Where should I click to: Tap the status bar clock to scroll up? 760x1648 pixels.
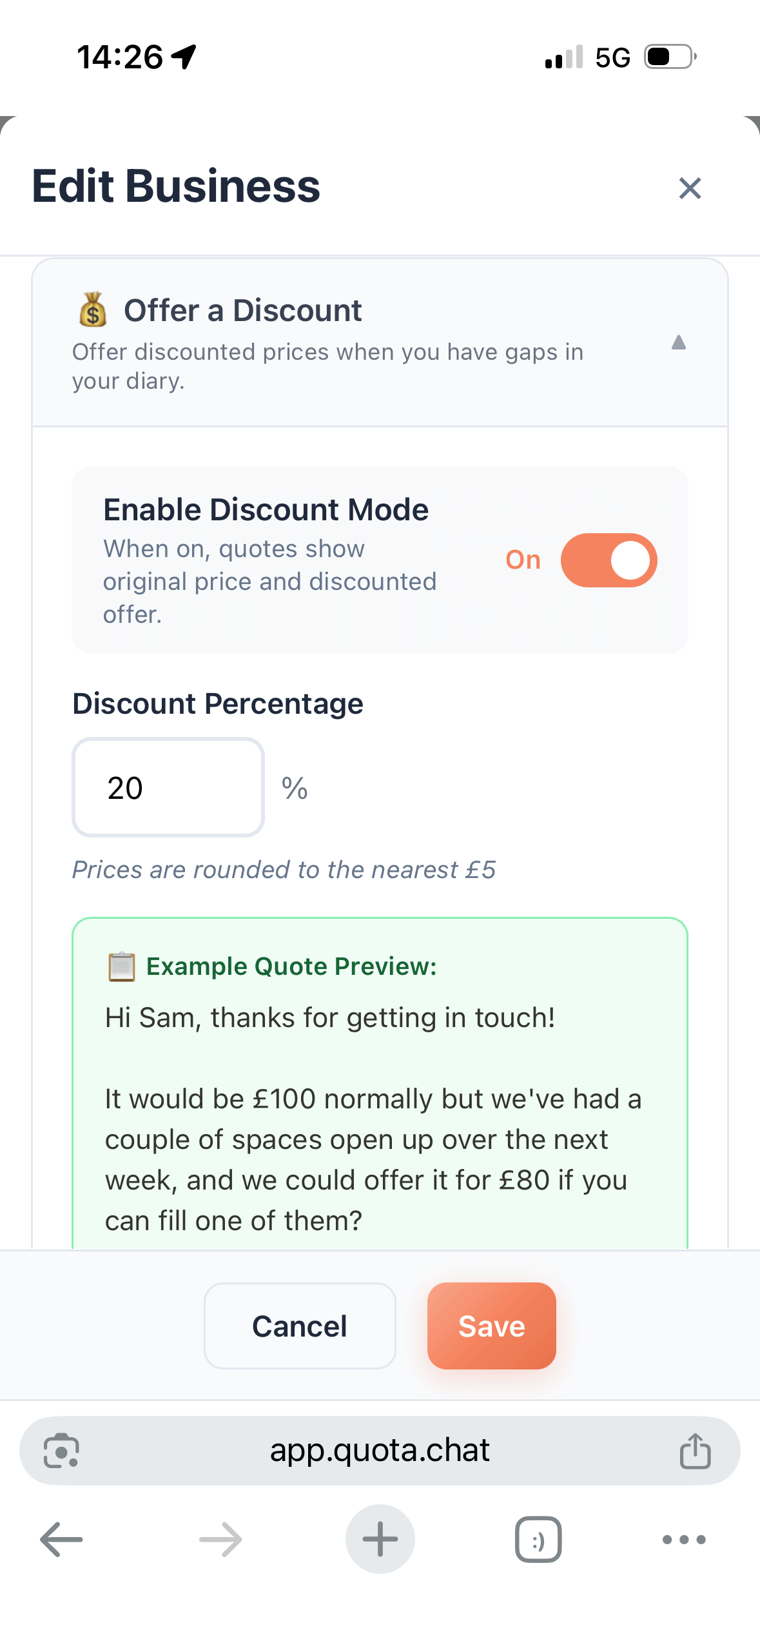(120, 57)
